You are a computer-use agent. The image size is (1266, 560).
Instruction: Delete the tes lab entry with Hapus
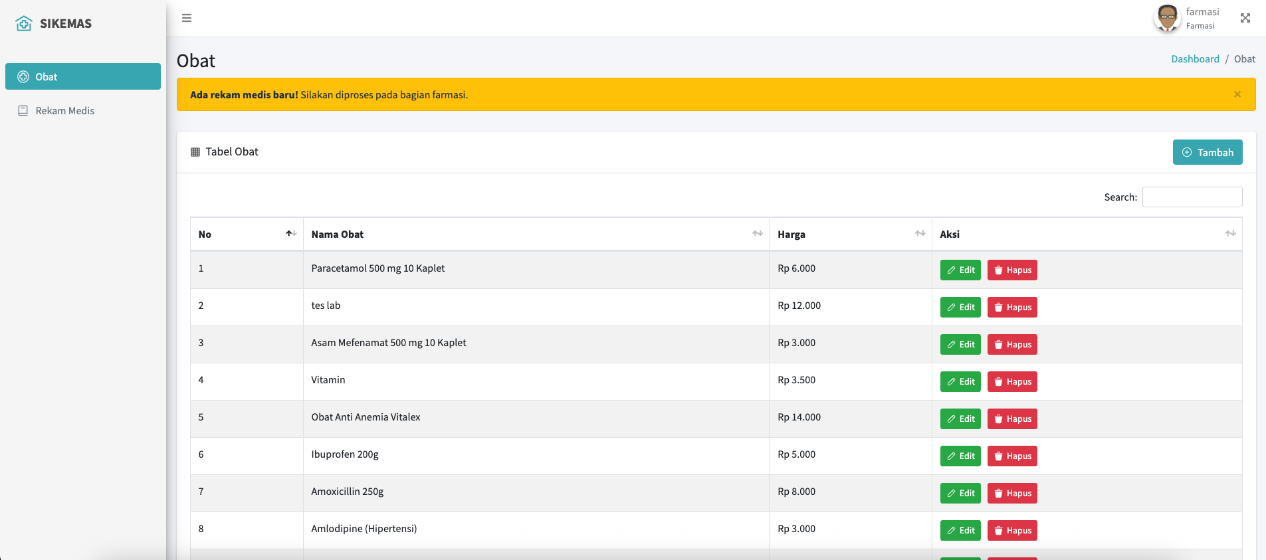pyautogui.click(x=1012, y=308)
